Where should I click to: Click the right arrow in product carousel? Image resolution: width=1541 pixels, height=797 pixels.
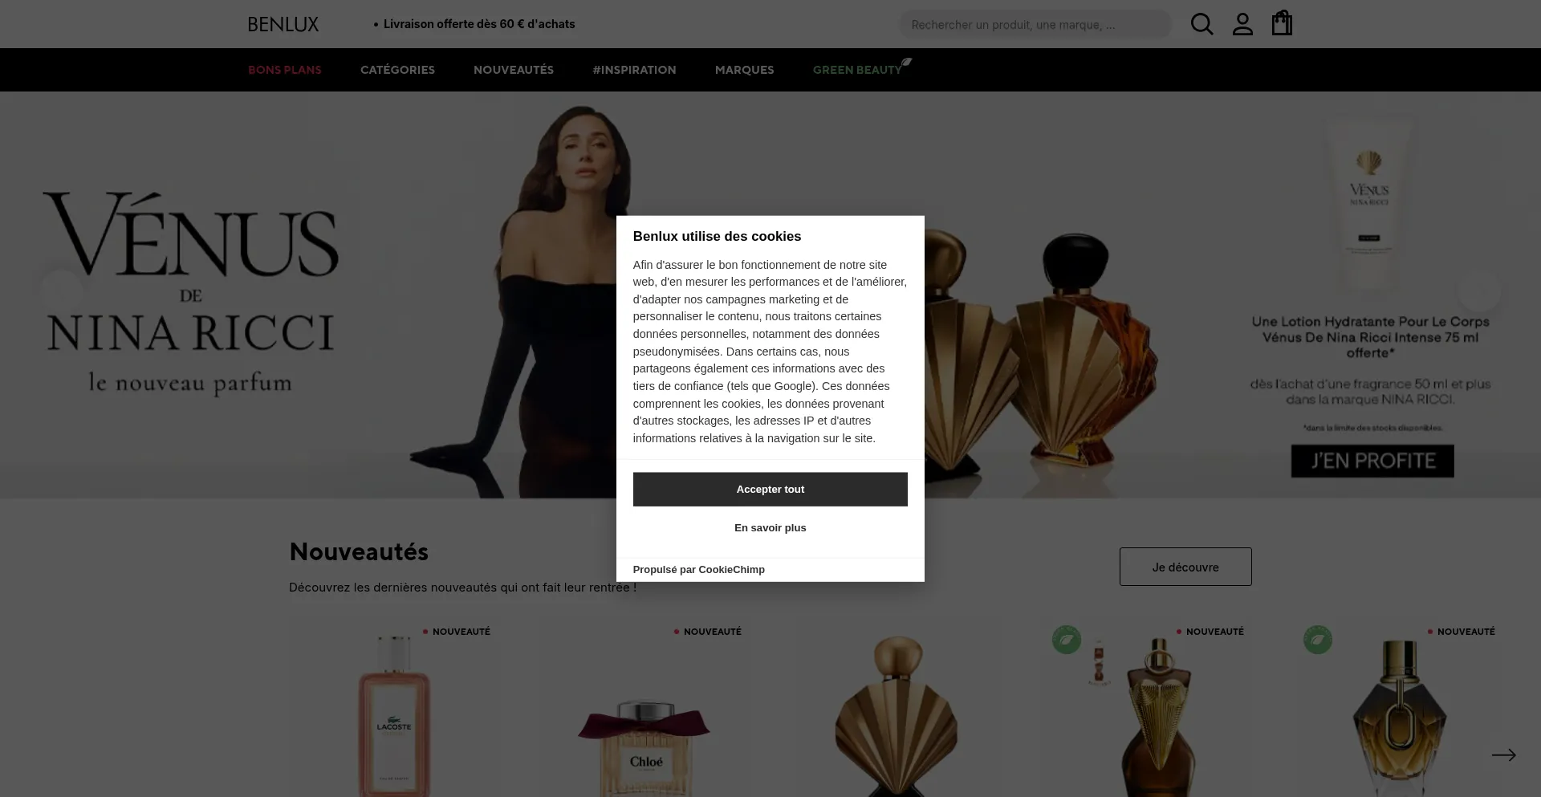tap(1504, 755)
